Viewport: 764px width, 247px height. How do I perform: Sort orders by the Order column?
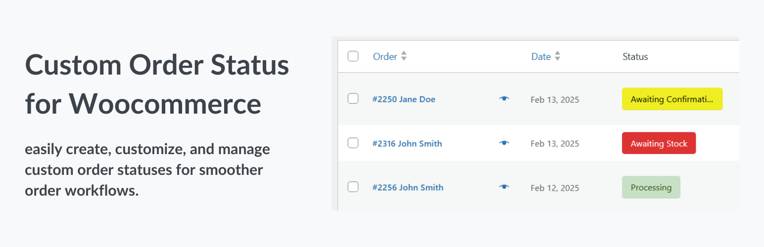tap(385, 56)
